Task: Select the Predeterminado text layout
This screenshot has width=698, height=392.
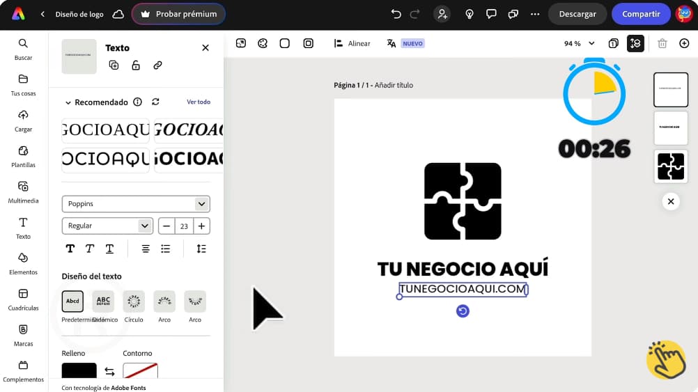Action: pyautogui.click(x=72, y=301)
